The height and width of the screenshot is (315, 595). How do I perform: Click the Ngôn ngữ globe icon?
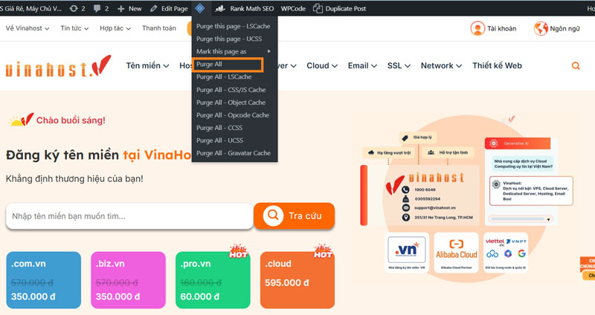pos(541,28)
